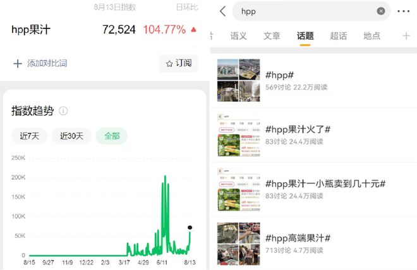Add a tab with the plus icon
Image resolution: width=417 pixels, height=270 pixels.
click(406, 35)
